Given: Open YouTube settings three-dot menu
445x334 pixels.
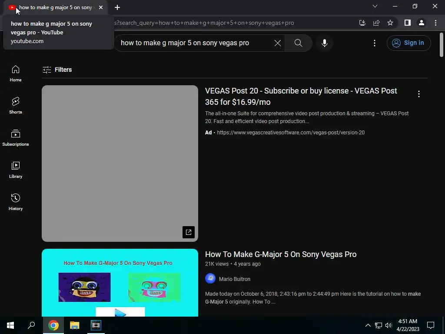Looking at the screenshot, I should [375, 43].
